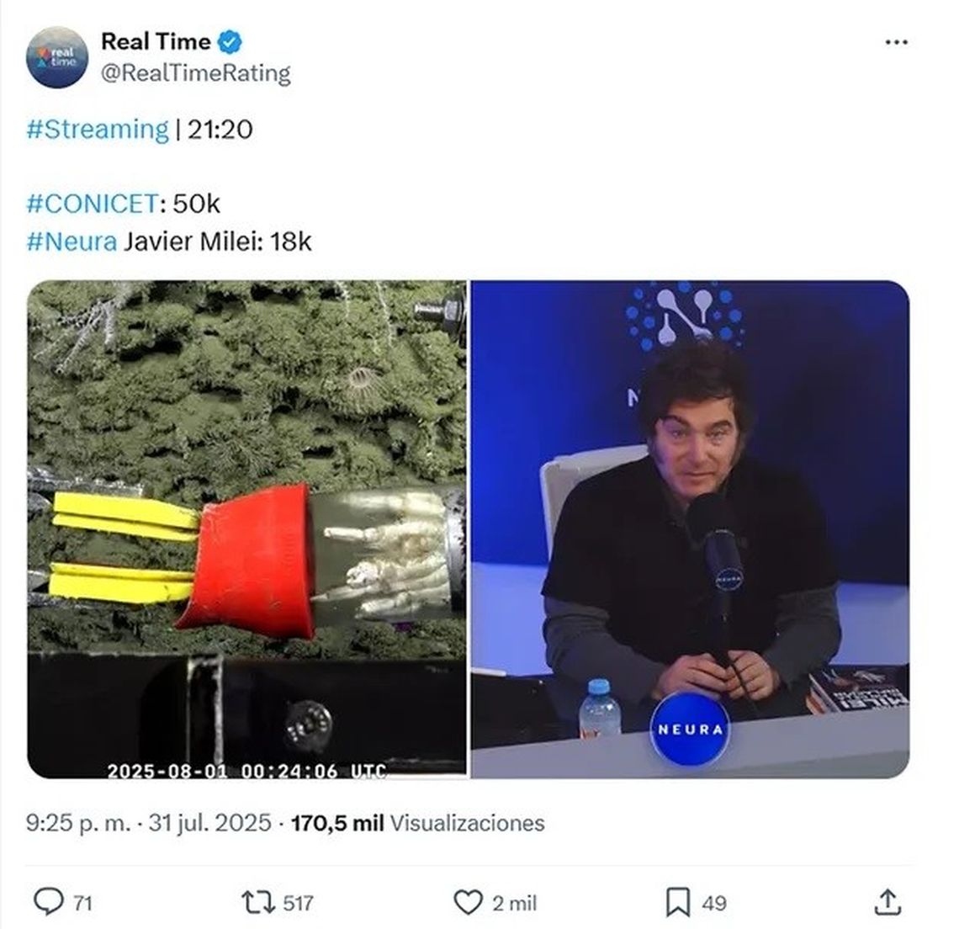
Task: Like the post with the heart icon
Action: (468, 903)
